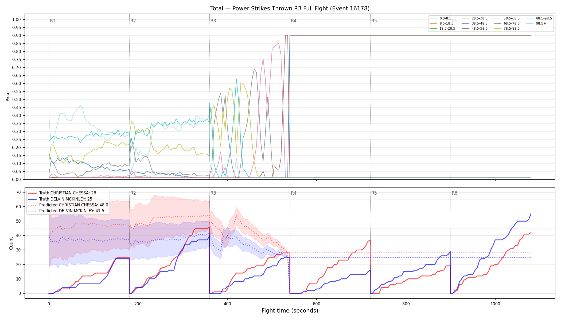Viewport: 561px width, 320px height.
Task: Click the 'Fight time (seconds)' axis label
Action: pos(290,311)
